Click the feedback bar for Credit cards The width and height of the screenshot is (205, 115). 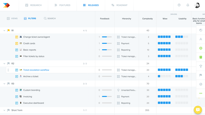(x=107, y=43)
